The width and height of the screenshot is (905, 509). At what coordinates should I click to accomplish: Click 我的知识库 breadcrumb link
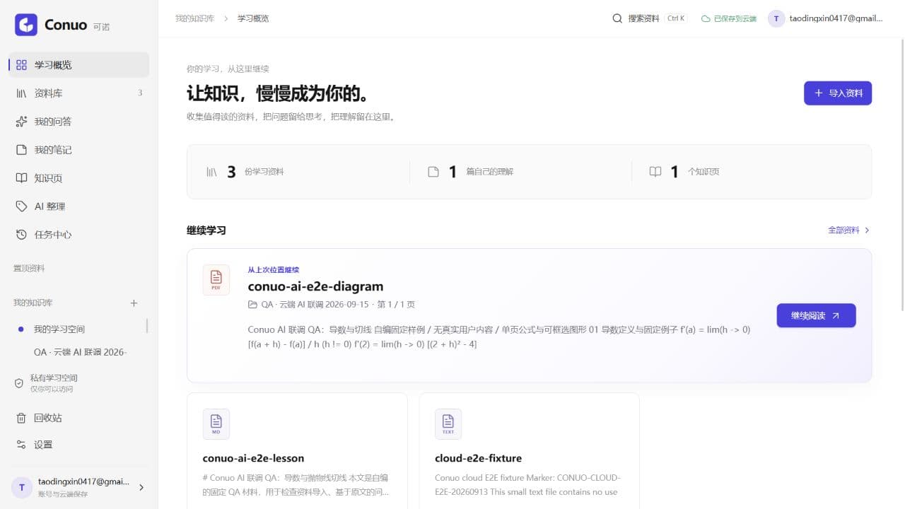(195, 18)
